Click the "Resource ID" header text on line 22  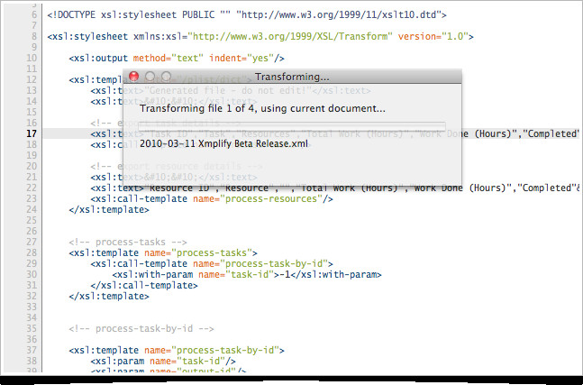(179, 188)
